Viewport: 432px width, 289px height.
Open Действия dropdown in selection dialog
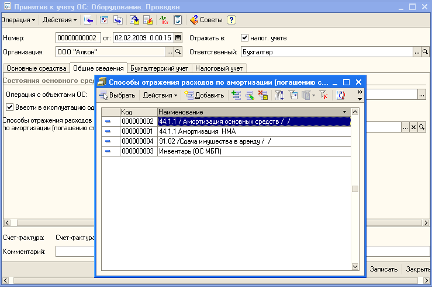pos(161,95)
